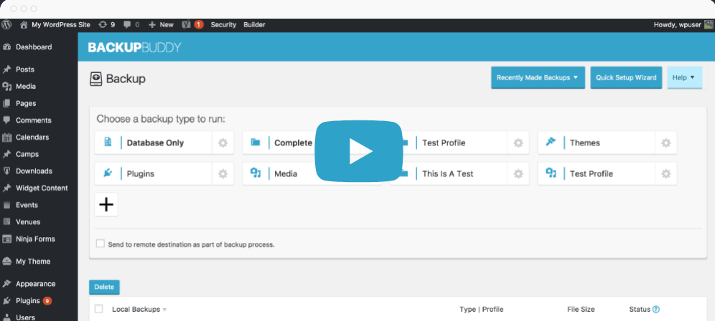Expand the Recently Made Backups dropdown
This screenshot has height=321, width=715.
point(538,77)
